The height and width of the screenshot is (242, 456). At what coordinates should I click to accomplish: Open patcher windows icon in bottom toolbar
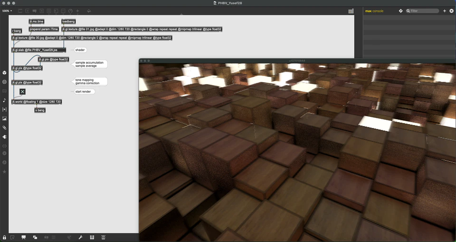(x=35, y=238)
